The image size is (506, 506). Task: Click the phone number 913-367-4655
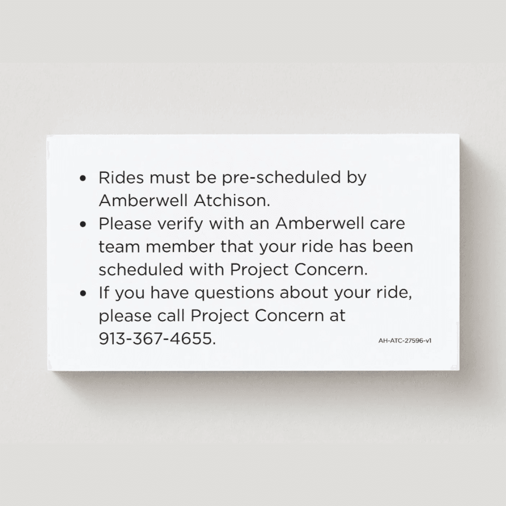point(157,339)
